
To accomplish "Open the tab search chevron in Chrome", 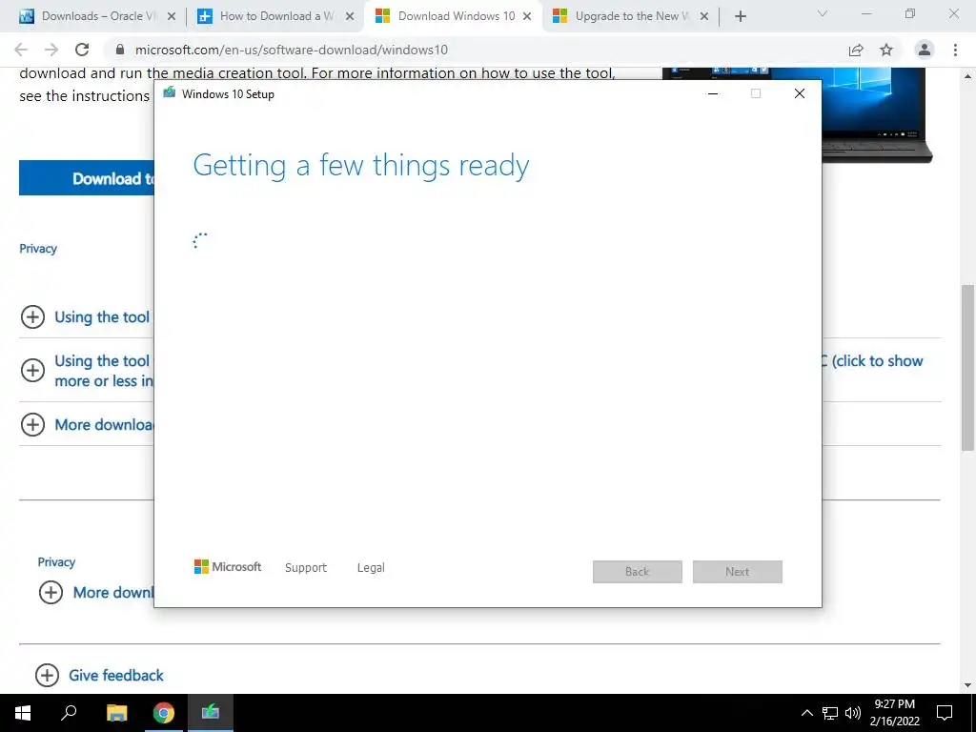I will pyautogui.click(x=823, y=13).
